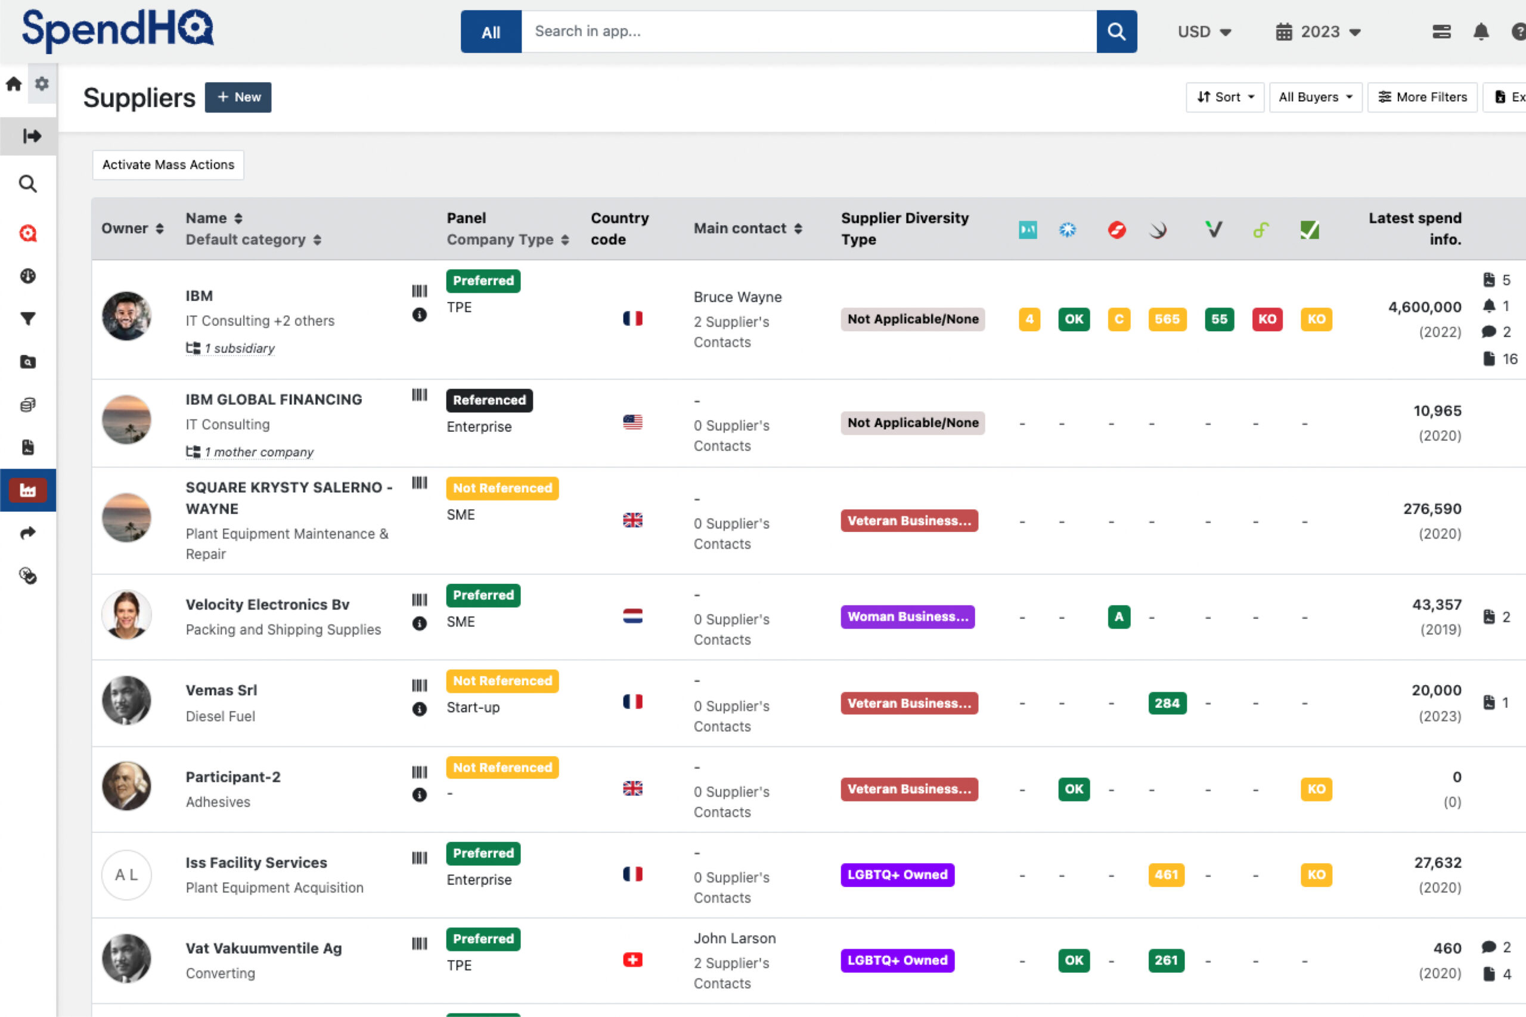1526x1017 pixels.
Task: Click IBM owner avatar photo
Action: [126, 316]
